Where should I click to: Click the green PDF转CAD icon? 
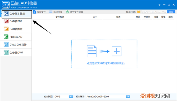pos(6,37)
